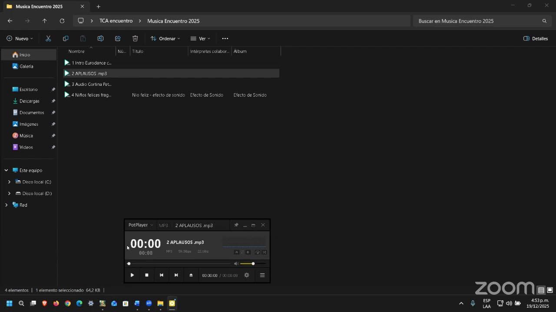Toggle A-B repeat start point in PotPlayer
Viewport: 556px width, 312px height.
[x=237, y=252]
